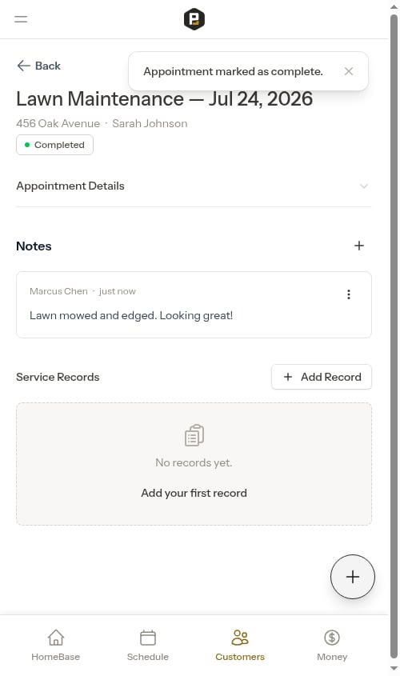Click the Appointment Details chevron
The width and height of the screenshot is (400, 676).
coord(364,186)
